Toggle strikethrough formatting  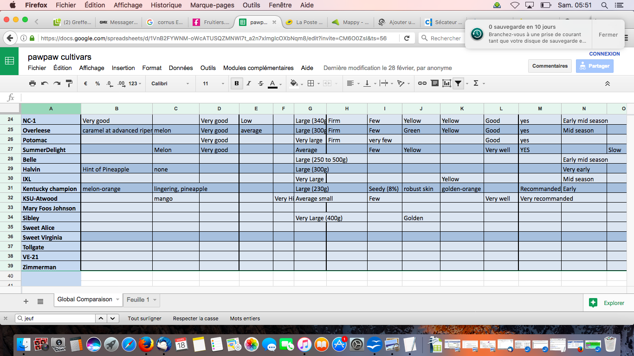pos(261,83)
